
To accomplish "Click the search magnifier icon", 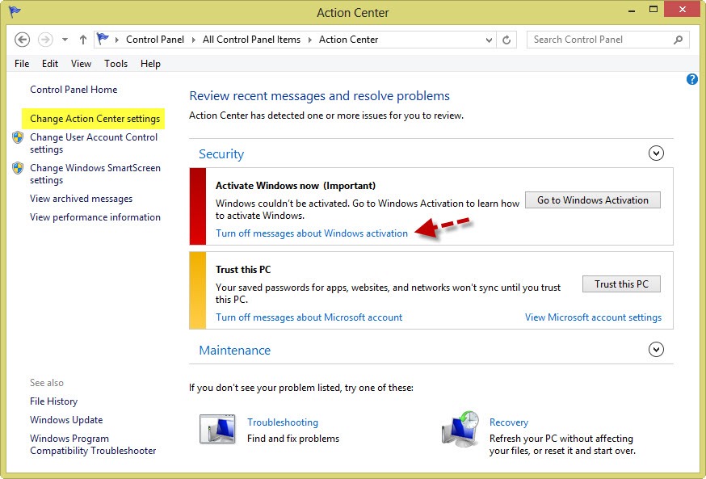I will point(678,40).
